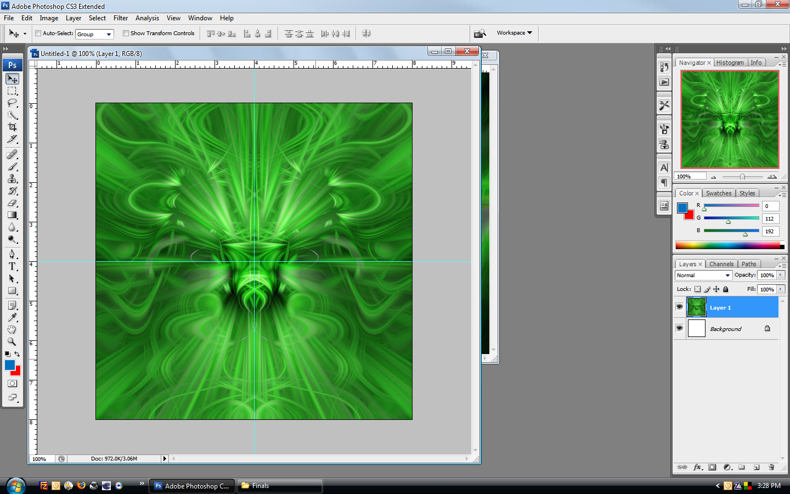Create new adjustment layer
Viewport: 790px width, 494px height.
point(727,467)
